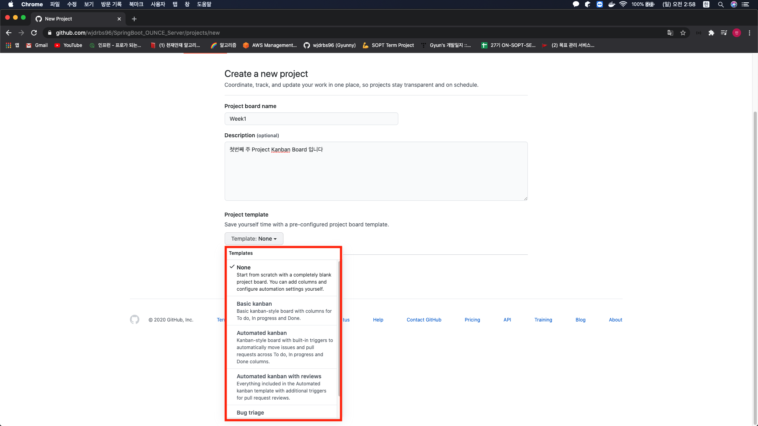Bookmark this page with star icon
The image size is (758, 426).
click(683, 33)
